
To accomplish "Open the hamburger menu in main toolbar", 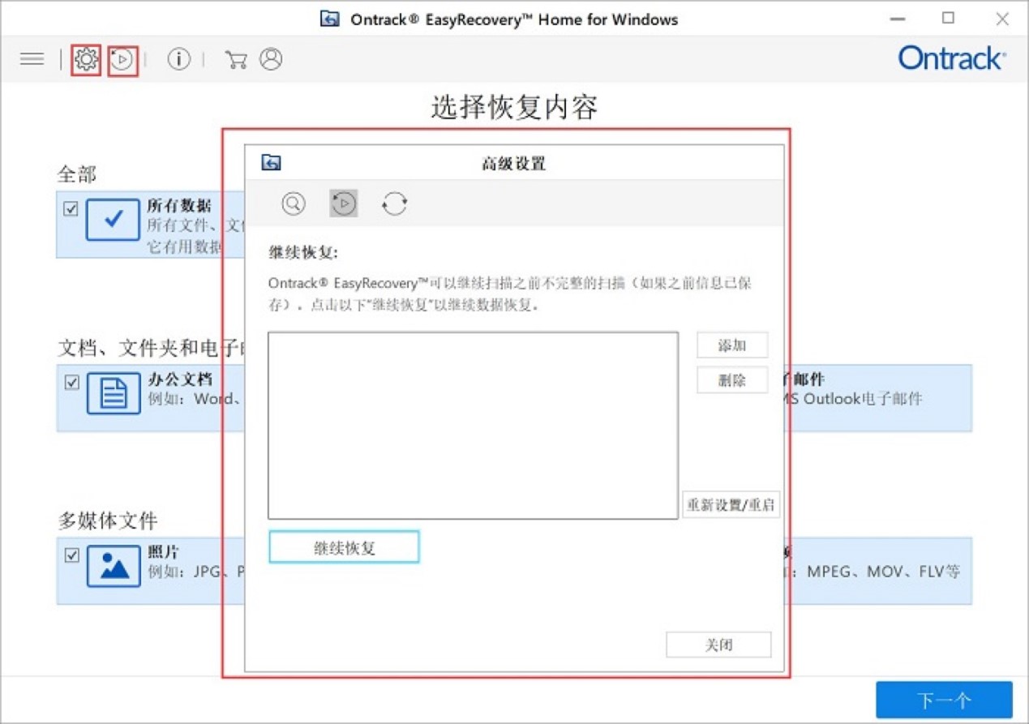I will point(32,59).
